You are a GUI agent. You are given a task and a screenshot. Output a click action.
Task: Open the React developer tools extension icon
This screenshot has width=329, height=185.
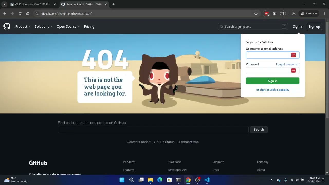(x=274, y=14)
